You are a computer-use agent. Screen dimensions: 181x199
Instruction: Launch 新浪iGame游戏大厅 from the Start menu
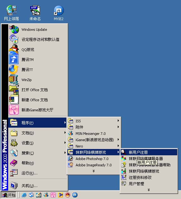(x=37, y=110)
